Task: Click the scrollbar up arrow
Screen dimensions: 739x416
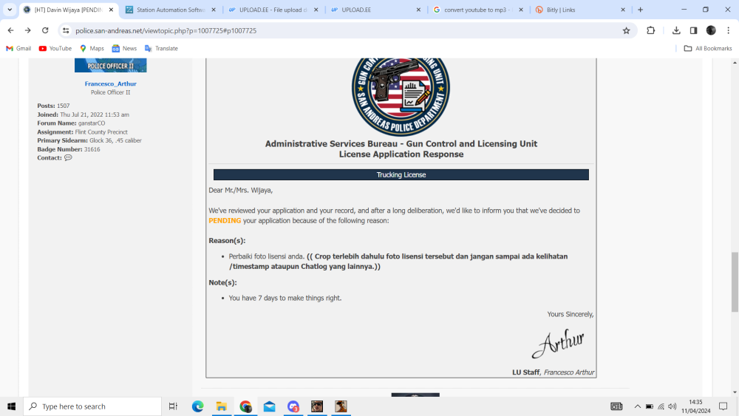Action: coord(735,62)
